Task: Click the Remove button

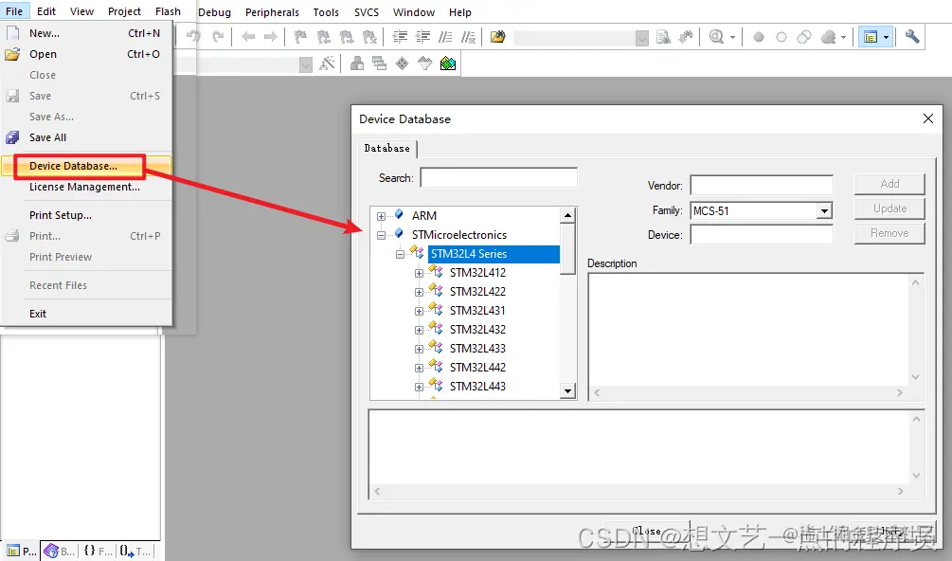Action: coord(889,234)
